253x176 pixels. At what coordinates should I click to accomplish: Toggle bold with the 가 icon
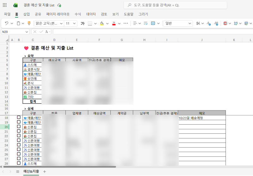tap(83, 23)
